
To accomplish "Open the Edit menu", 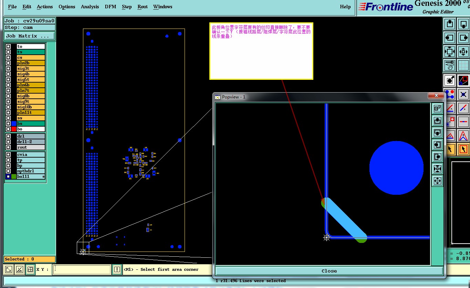I will tap(27, 7).
